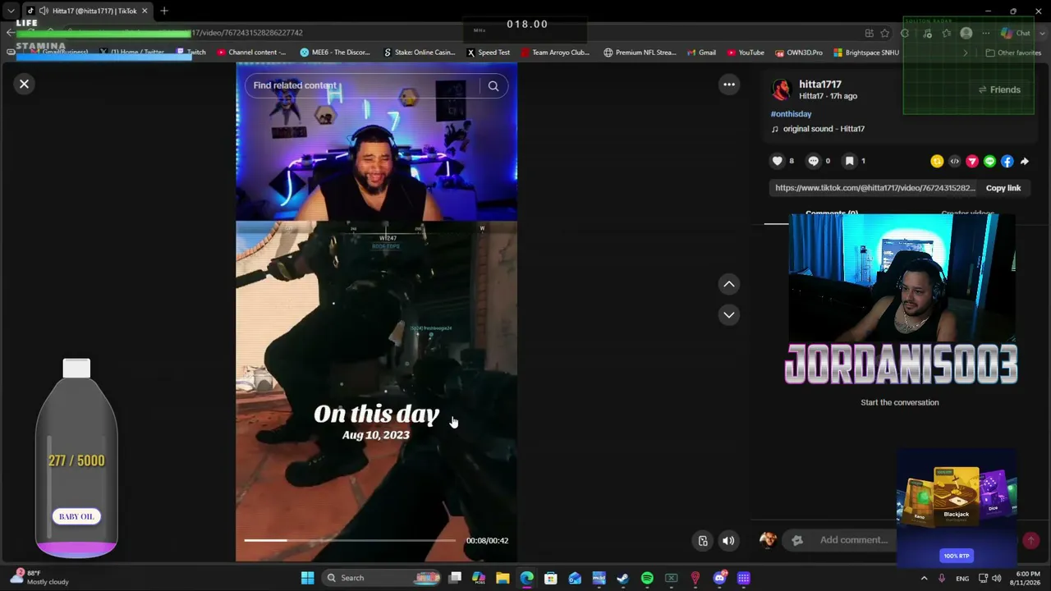Click the Add comment text field

(854, 540)
